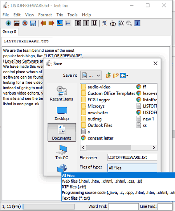
Task: Open the Trix menu
Action: (59, 15)
